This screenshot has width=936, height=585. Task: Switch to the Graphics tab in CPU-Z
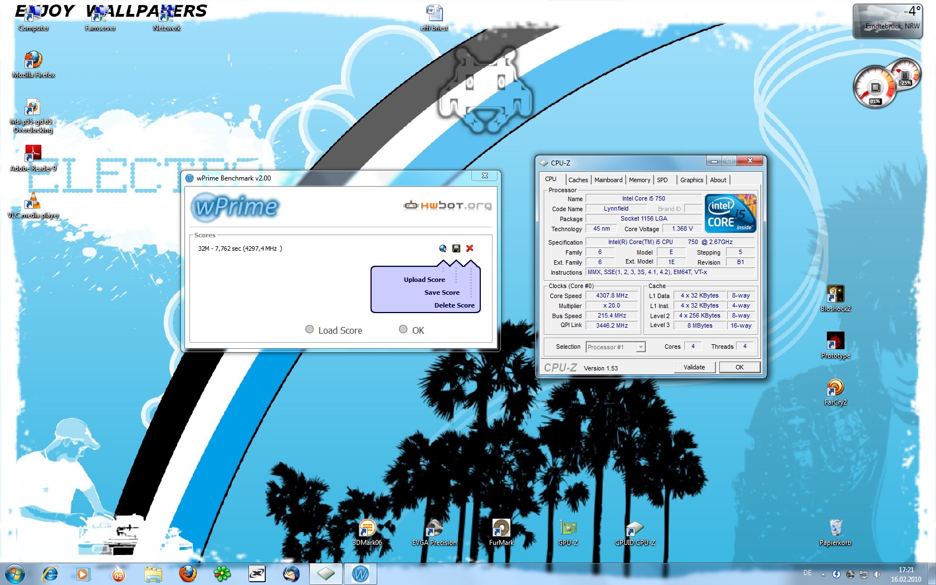(x=691, y=180)
